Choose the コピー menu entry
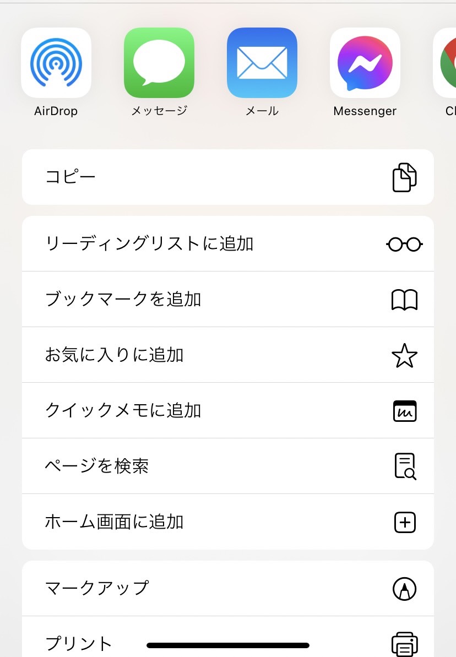Viewport: 456px width, 657px height. (x=228, y=177)
